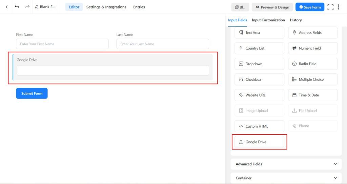The width and height of the screenshot is (347, 184).
Task: Open Preview & Design
Action: (272, 7)
